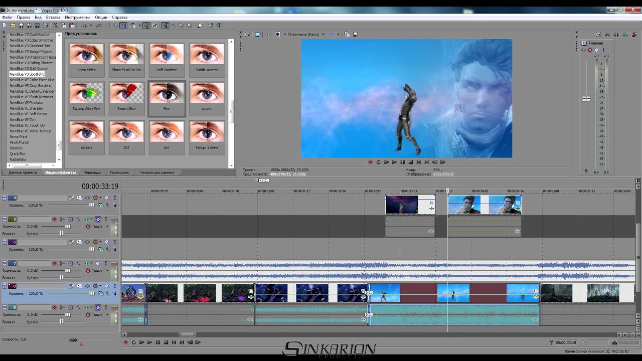This screenshot has width=642, height=361.
Task: Select the Zoom magnifier edit tool
Action: tap(189, 25)
